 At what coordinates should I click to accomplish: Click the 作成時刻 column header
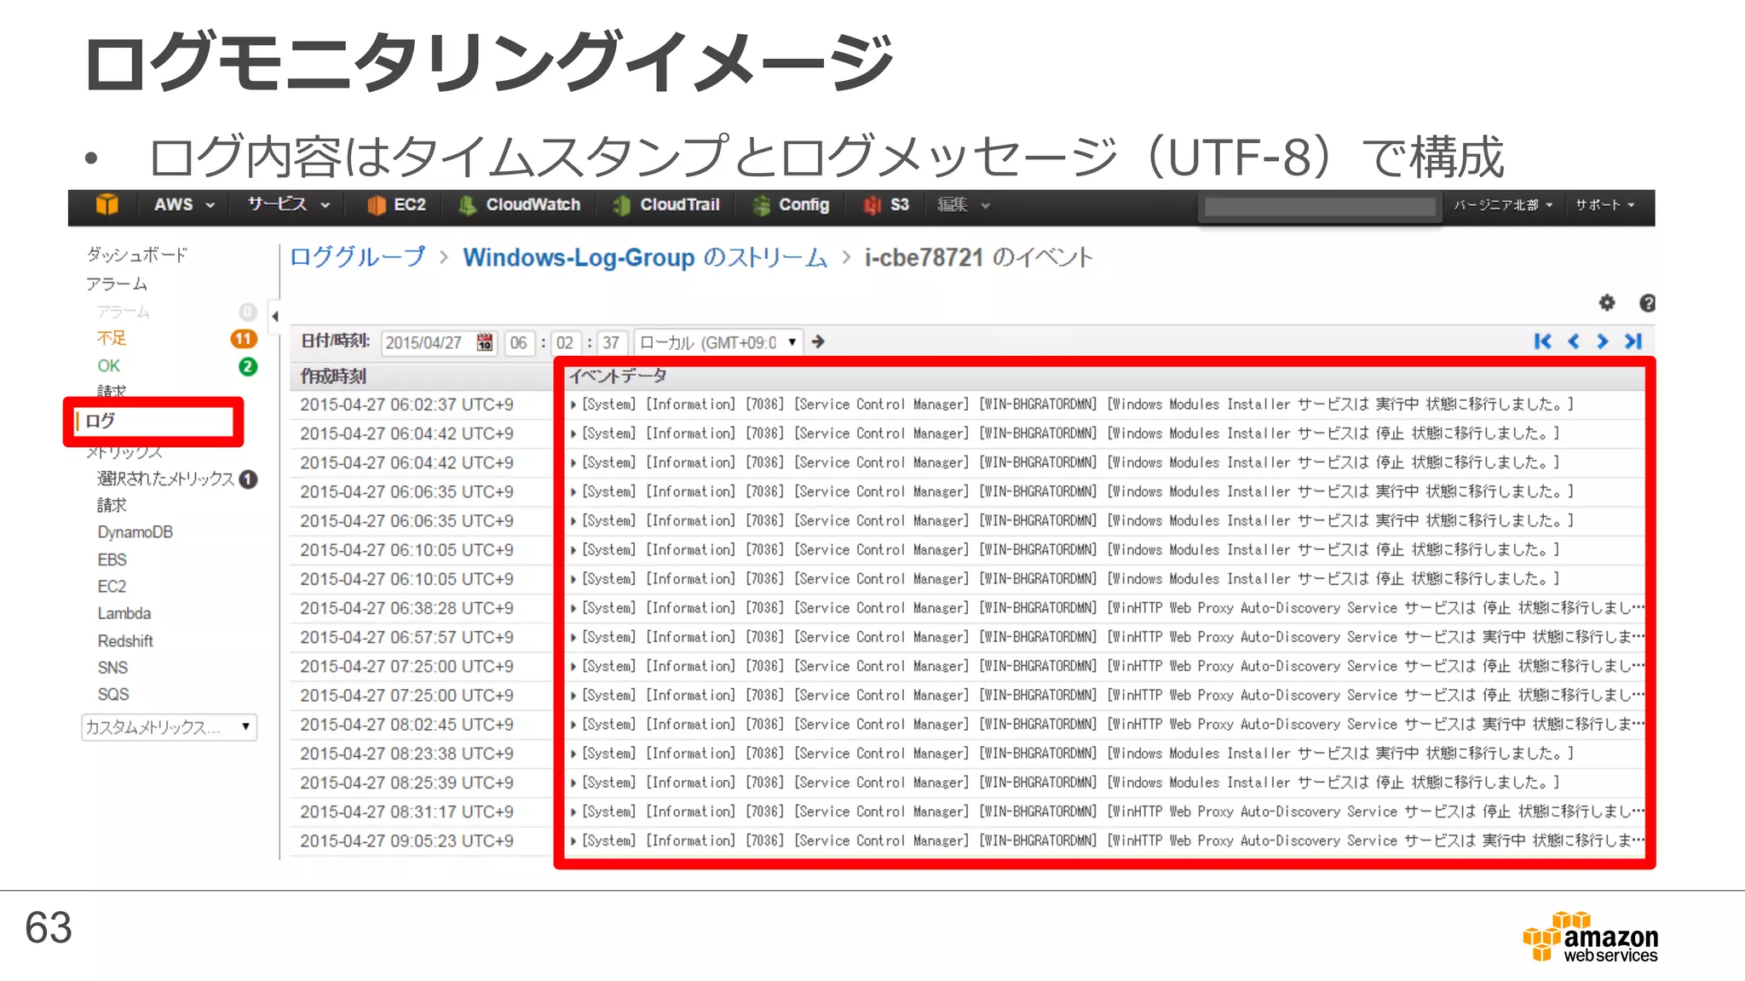click(333, 376)
